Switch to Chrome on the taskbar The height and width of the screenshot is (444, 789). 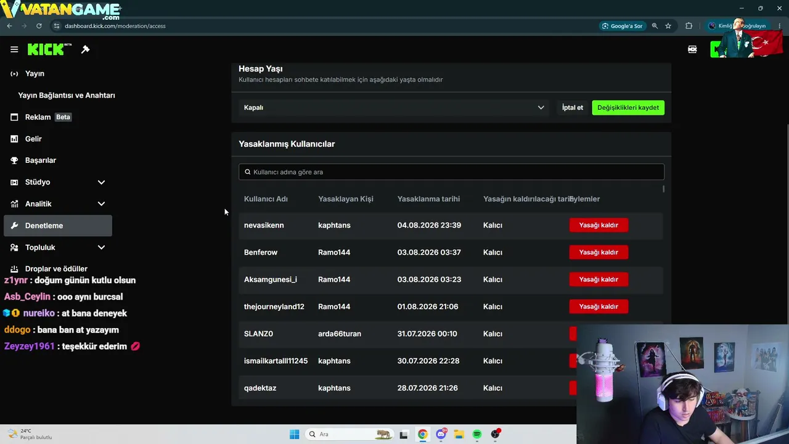click(422, 434)
